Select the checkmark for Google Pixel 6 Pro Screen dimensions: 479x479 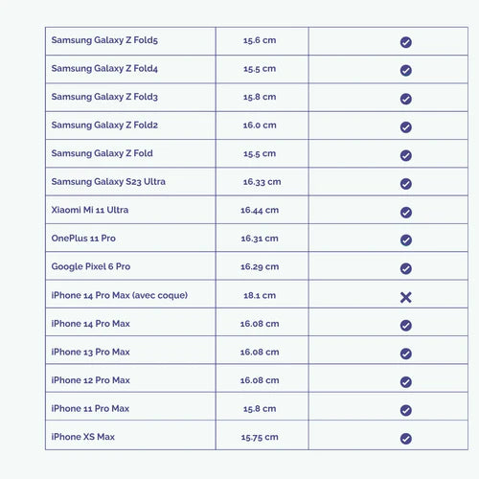[405, 268]
